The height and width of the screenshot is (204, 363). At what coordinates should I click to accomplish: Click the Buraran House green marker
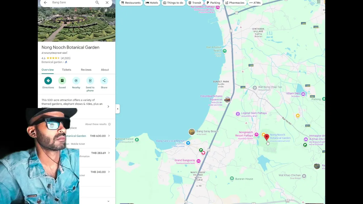(232, 178)
